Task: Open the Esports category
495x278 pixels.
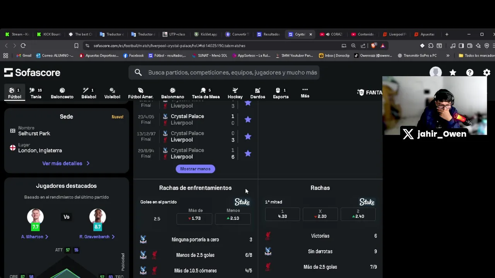Action: [x=281, y=93]
